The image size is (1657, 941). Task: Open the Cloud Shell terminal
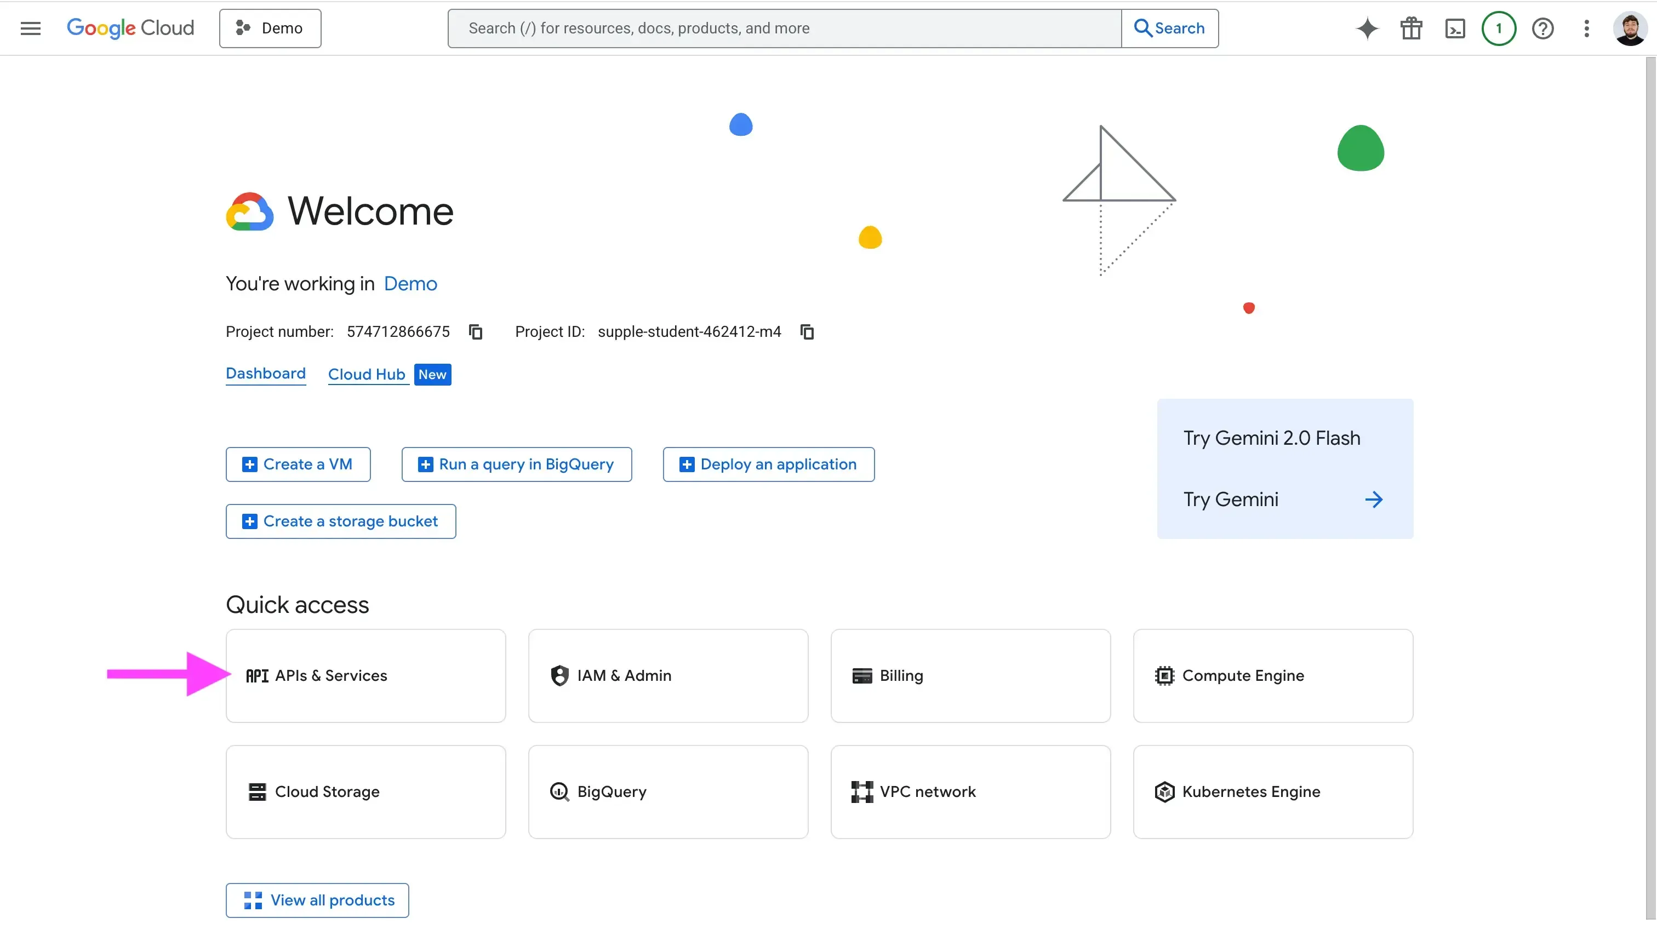point(1455,28)
